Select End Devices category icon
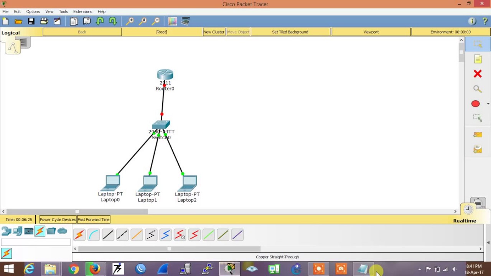Screen dimensions: 491x276 point(17,231)
